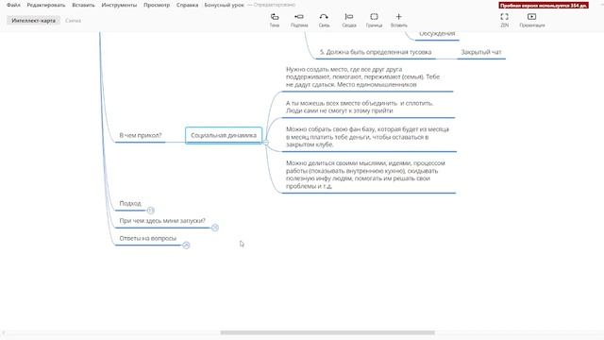Image resolution: width=604 pixels, height=340 pixels.
Task: Open the Вставить menu in menu bar
Action: tap(83, 5)
